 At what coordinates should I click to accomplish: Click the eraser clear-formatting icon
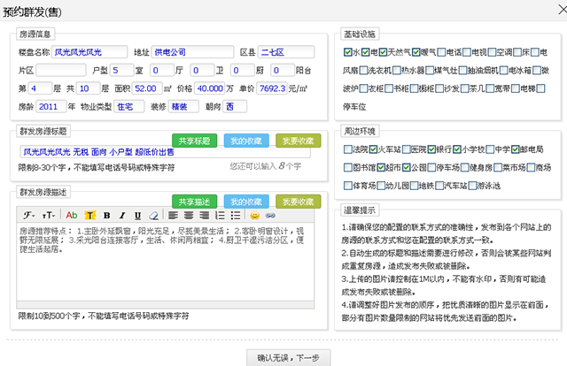click(x=153, y=216)
